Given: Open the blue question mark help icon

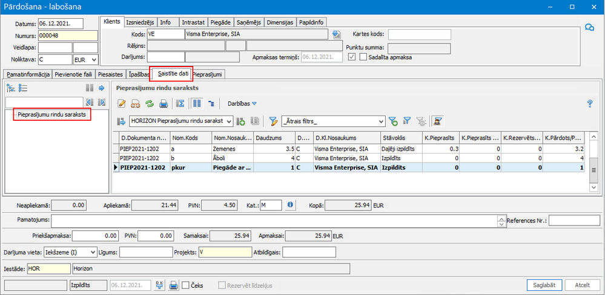Looking at the screenshot, I should [x=589, y=103].
